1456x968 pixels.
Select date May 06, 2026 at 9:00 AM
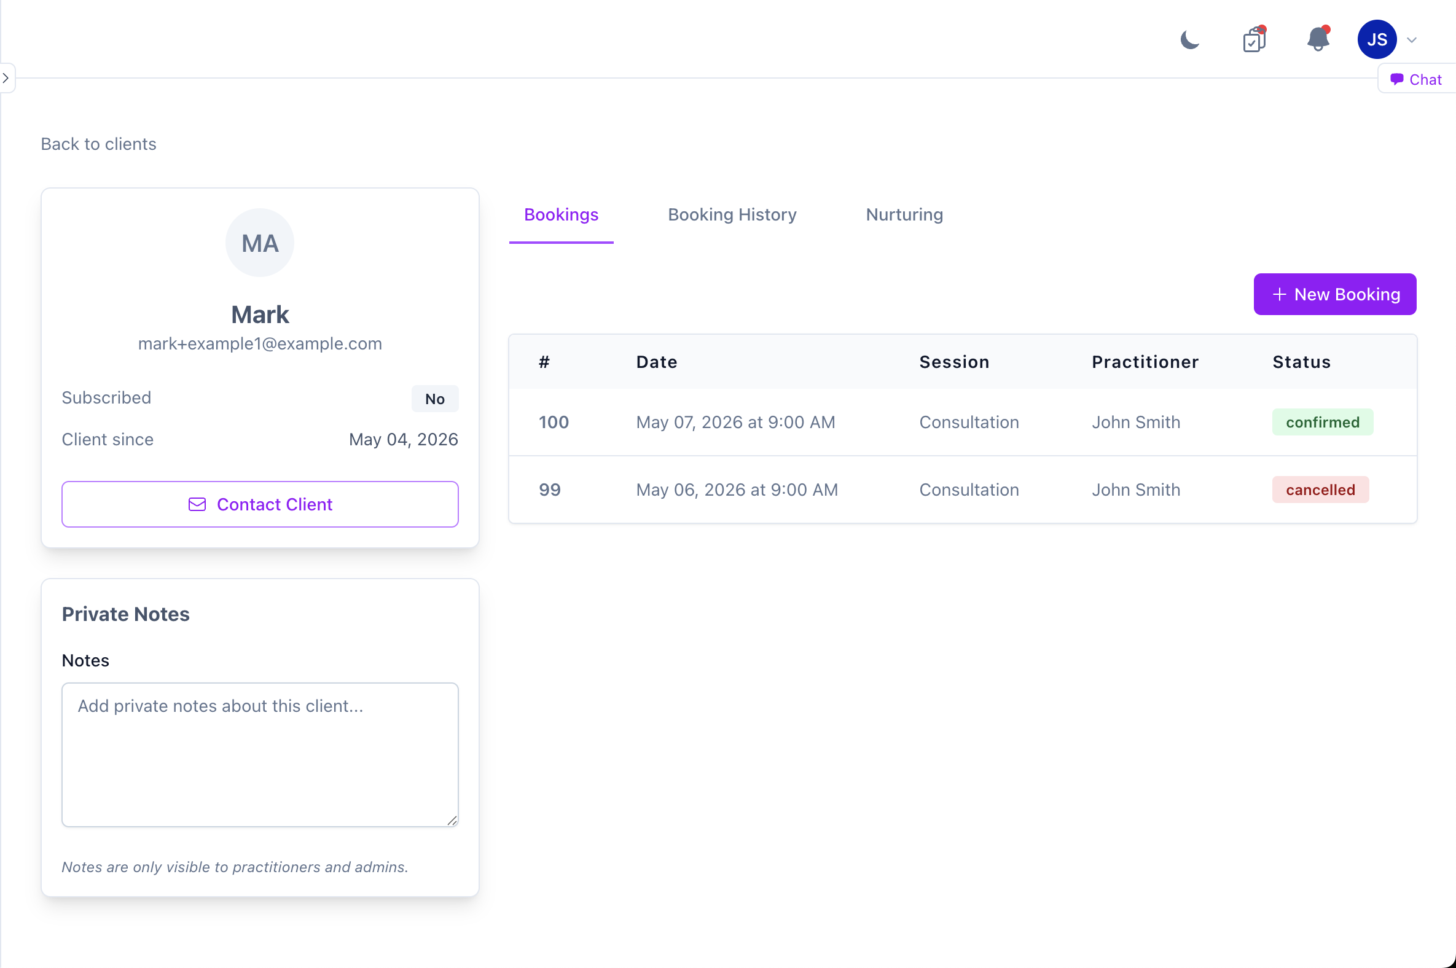[737, 490]
